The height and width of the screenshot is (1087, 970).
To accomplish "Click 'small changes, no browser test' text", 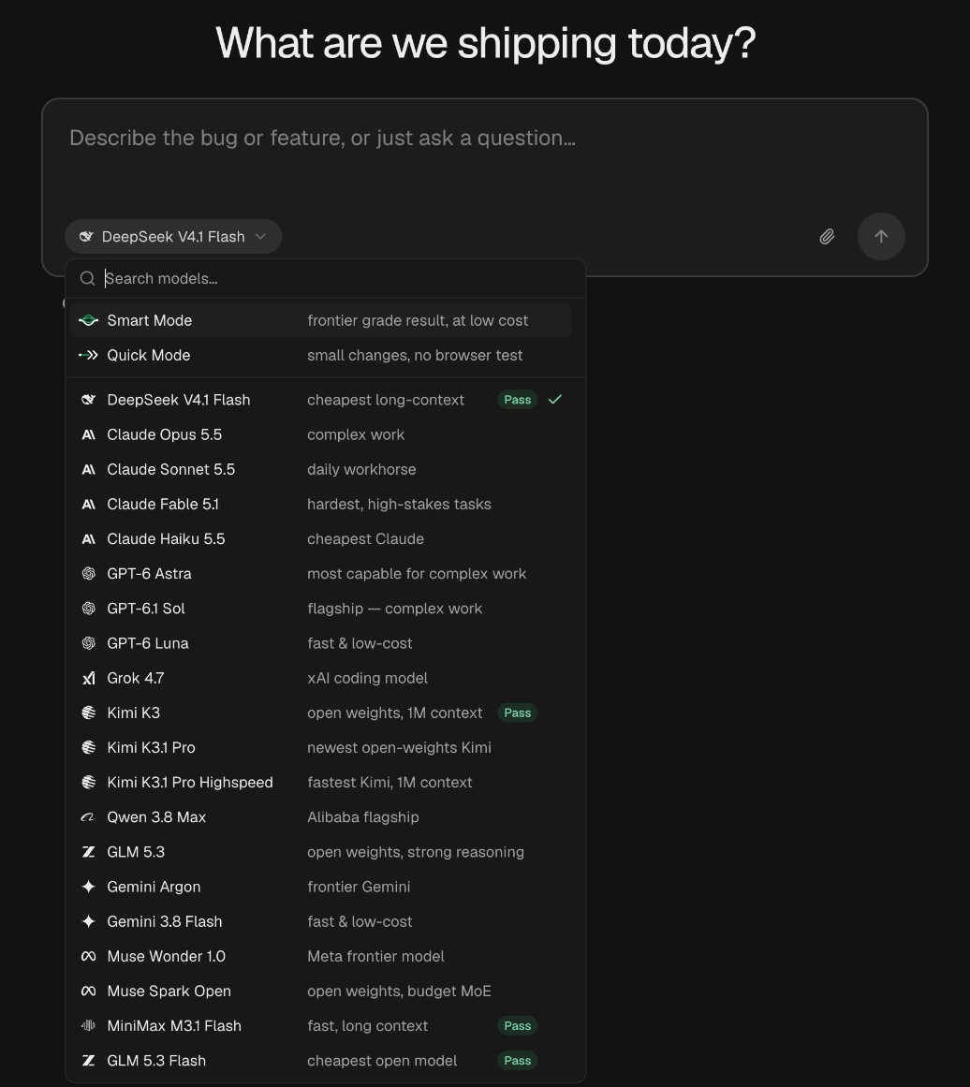I will 415,355.
